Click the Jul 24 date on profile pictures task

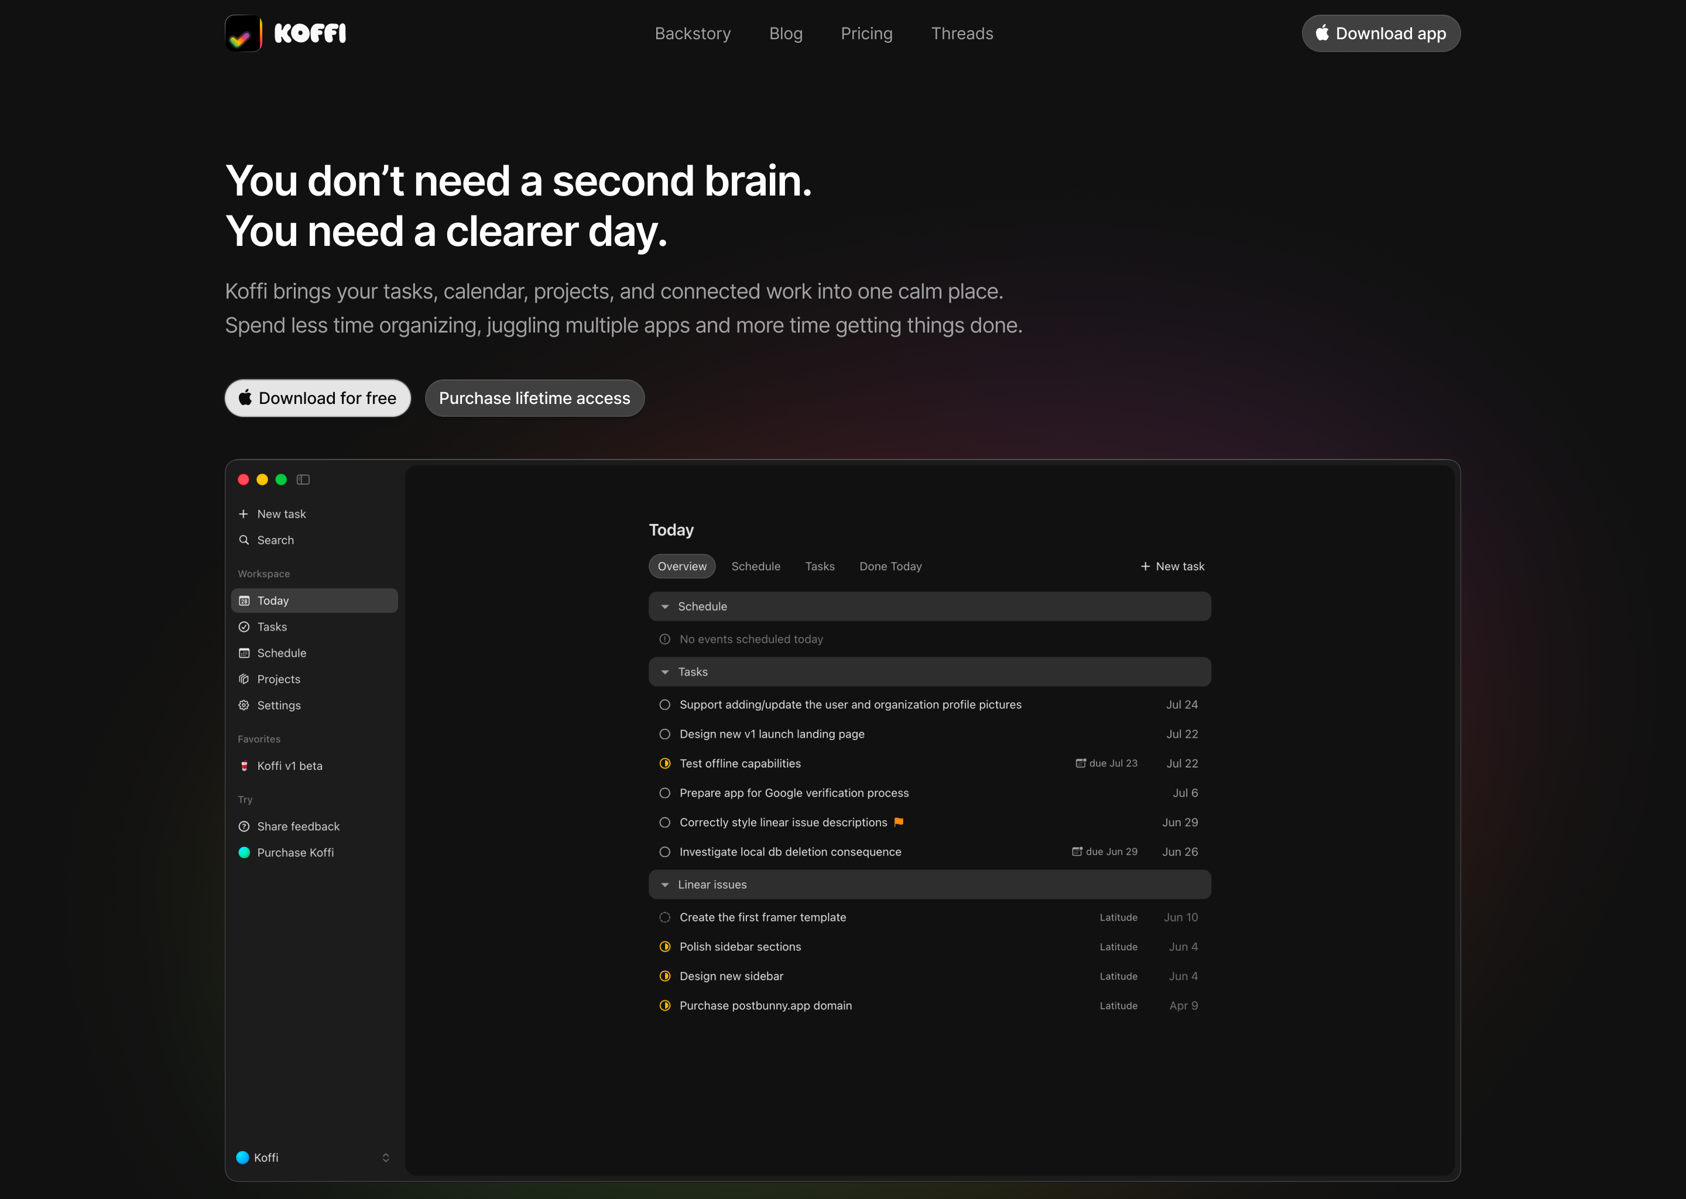coord(1182,705)
